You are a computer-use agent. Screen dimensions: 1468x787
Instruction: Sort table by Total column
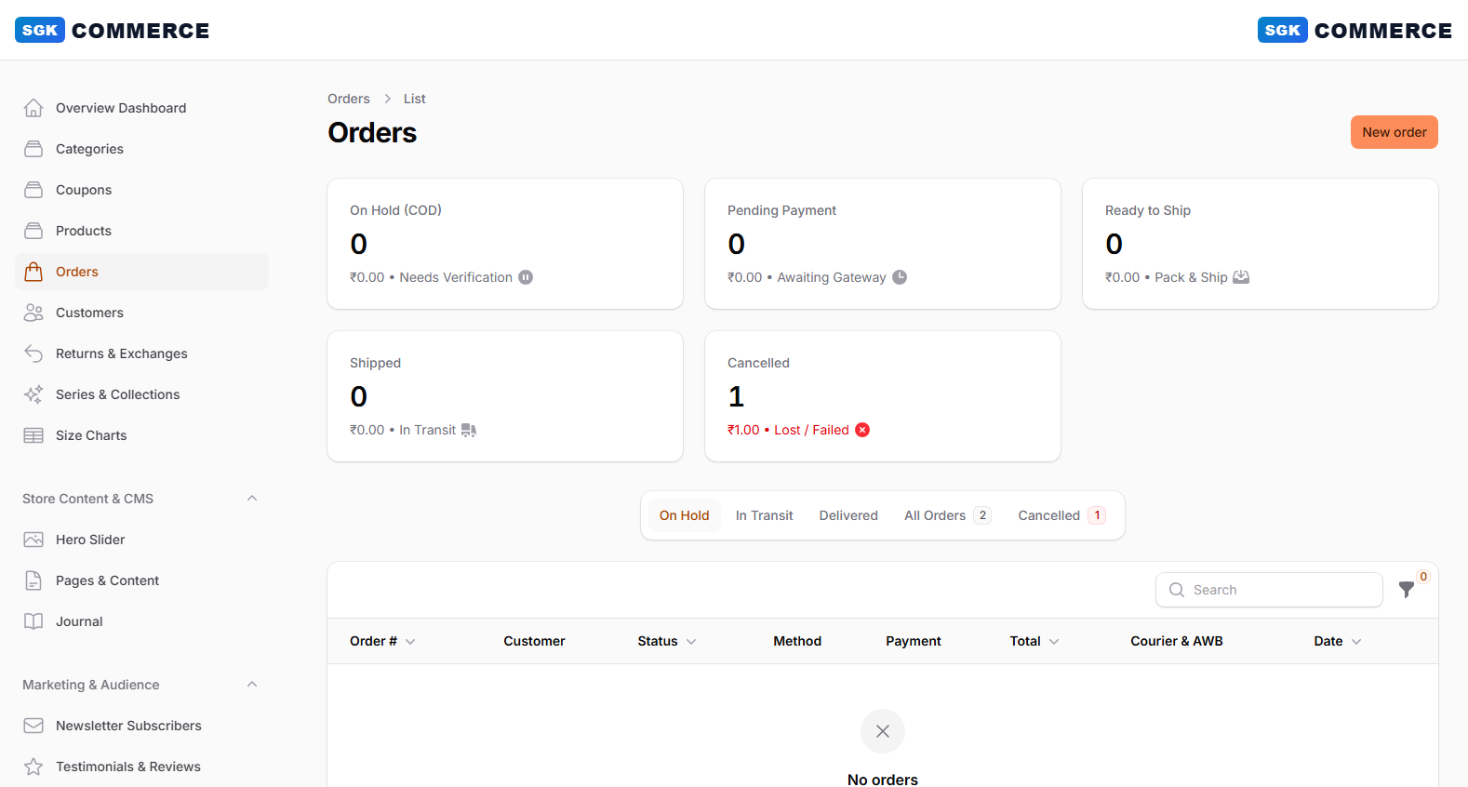(1034, 641)
